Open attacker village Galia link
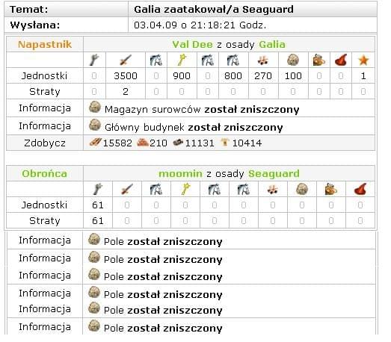Viewport: 391px width, 342px height. [272, 45]
